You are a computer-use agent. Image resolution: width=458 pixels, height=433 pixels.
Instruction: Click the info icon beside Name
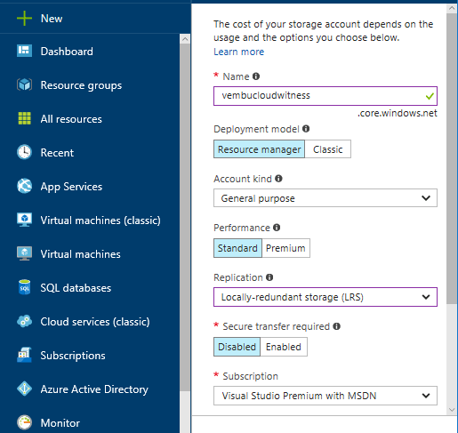(x=256, y=76)
